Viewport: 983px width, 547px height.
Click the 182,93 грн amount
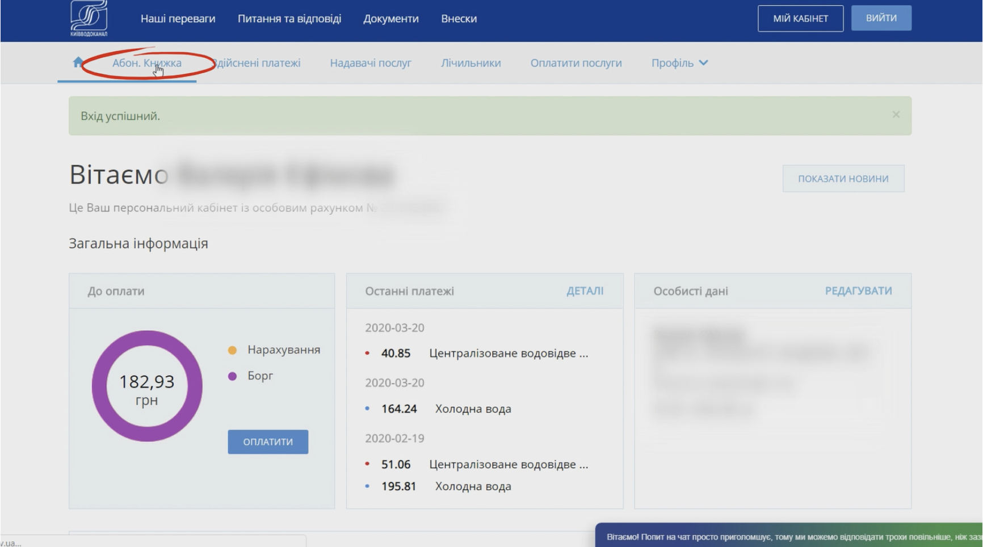point(147,390)
